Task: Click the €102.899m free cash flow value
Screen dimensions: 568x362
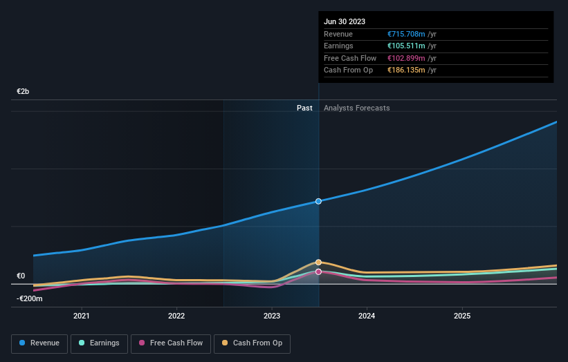Action: click(x=406, y=58)
